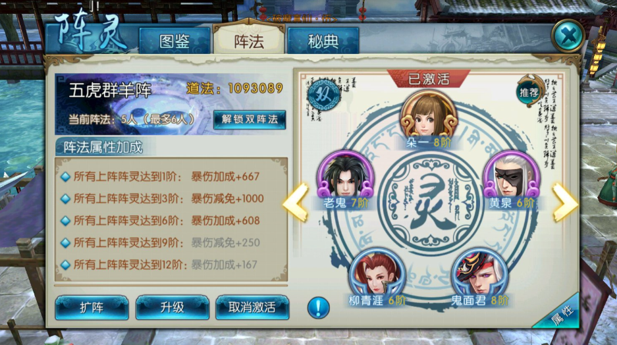
Task: Close the 阵灵 panel
Action: (568, 37)
